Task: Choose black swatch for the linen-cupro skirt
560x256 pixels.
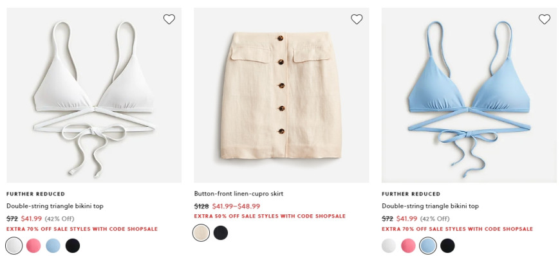Action: click(221, 233)
